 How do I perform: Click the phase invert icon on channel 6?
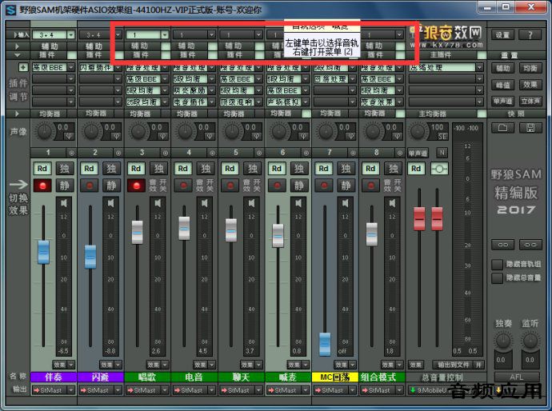coord(303,136)
